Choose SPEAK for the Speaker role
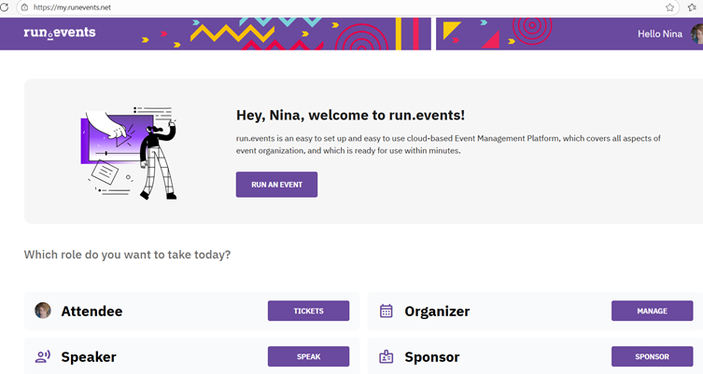This screenshot has width=703, height=374. pyautogui.click(x=308, y=356)
